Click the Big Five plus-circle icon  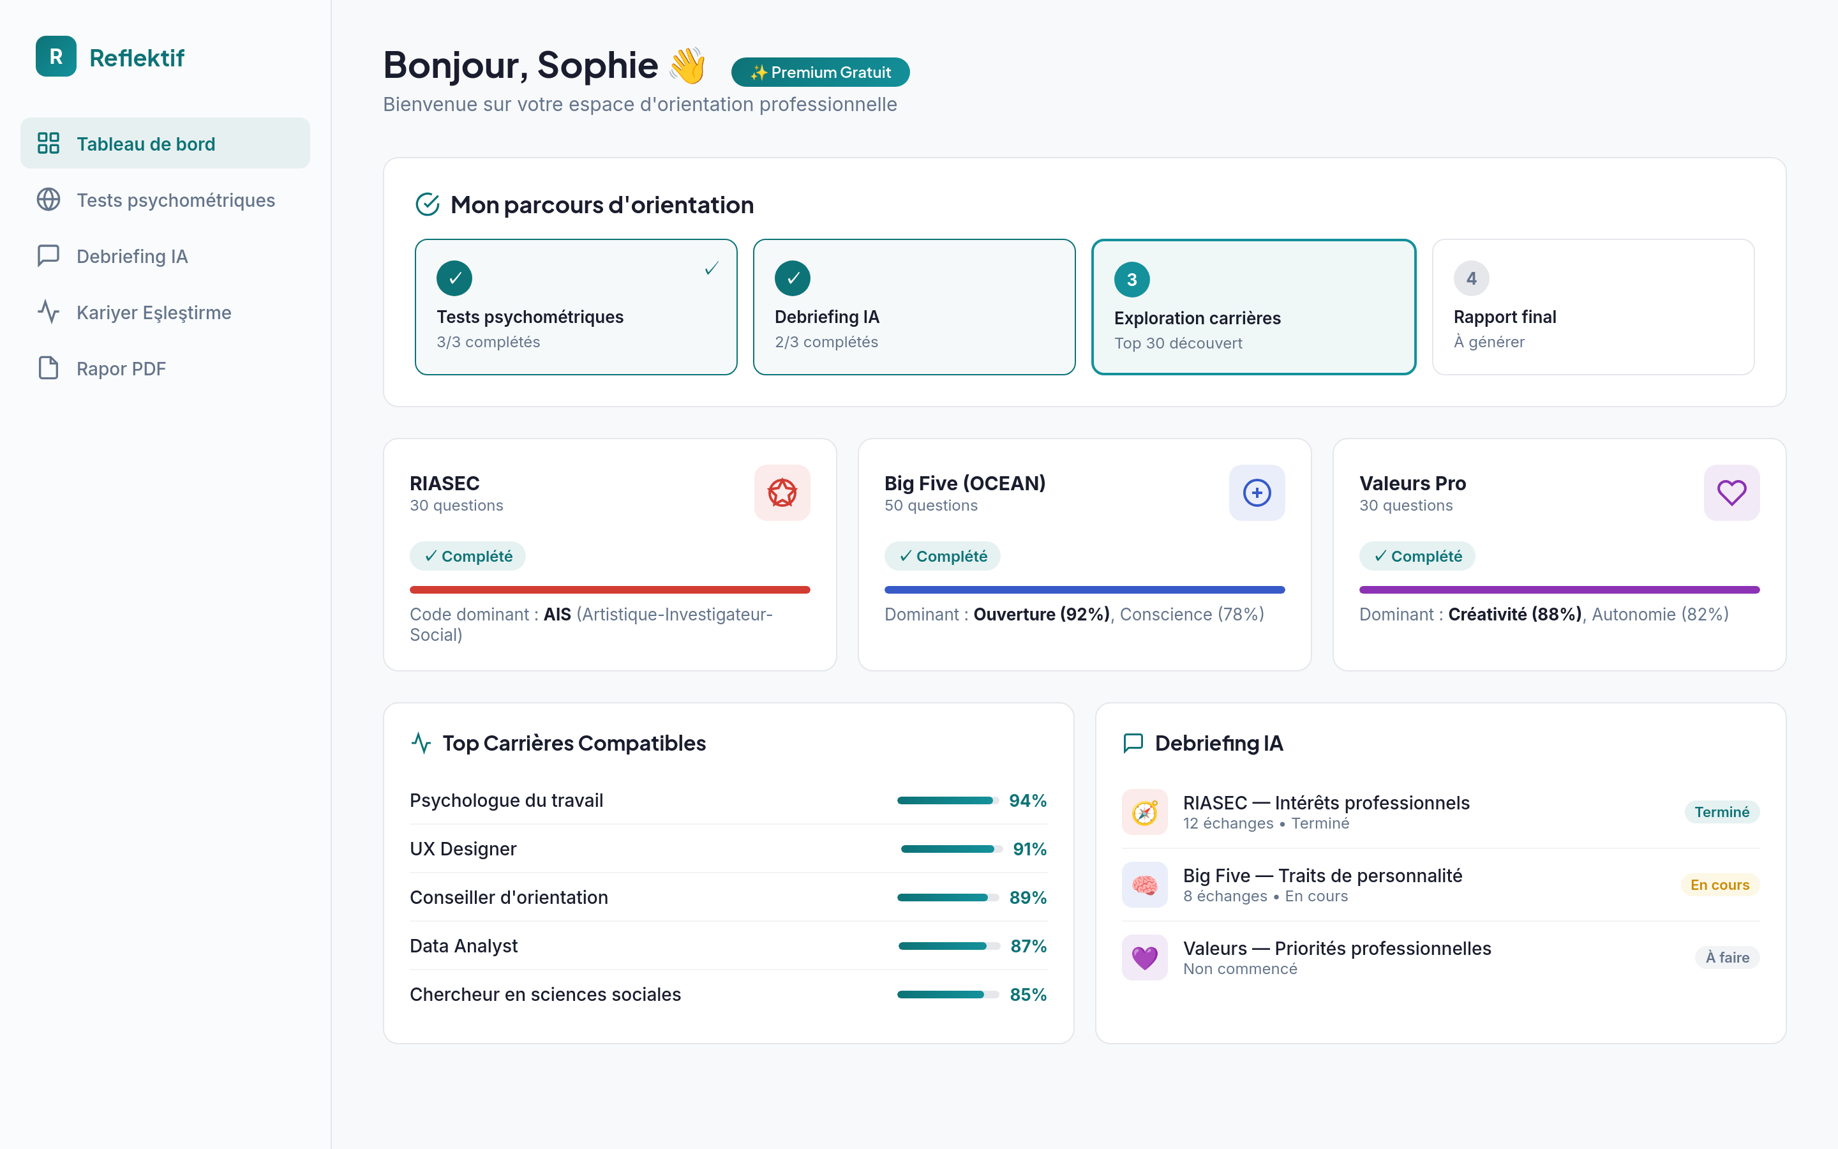click(x=1256, y=492)
